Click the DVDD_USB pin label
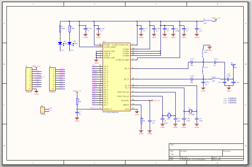 click(109, 58)
